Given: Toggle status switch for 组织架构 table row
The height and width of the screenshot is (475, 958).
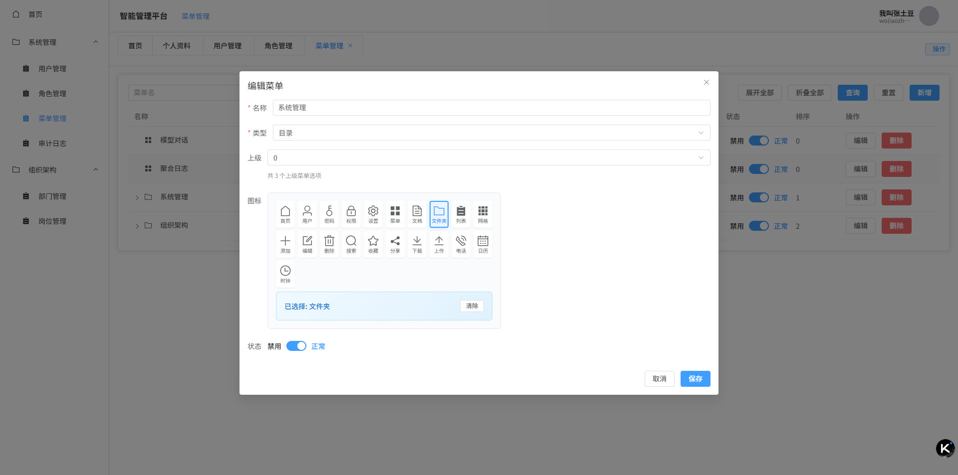Looking at the screenshot, I should pos(759,226).
